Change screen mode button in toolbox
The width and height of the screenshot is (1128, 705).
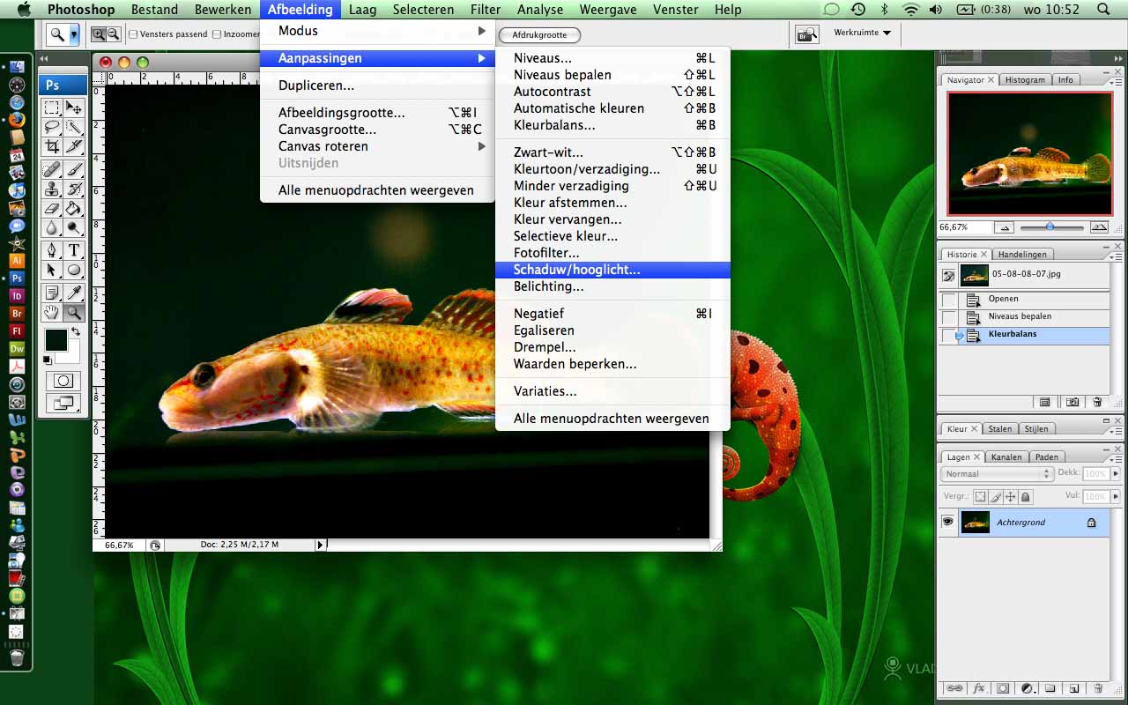tap(63, 403)
